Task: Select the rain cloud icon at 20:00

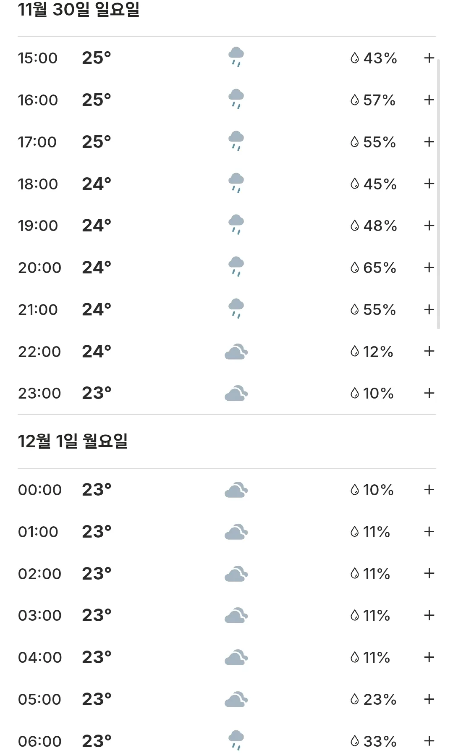Action: click(236, 267)
